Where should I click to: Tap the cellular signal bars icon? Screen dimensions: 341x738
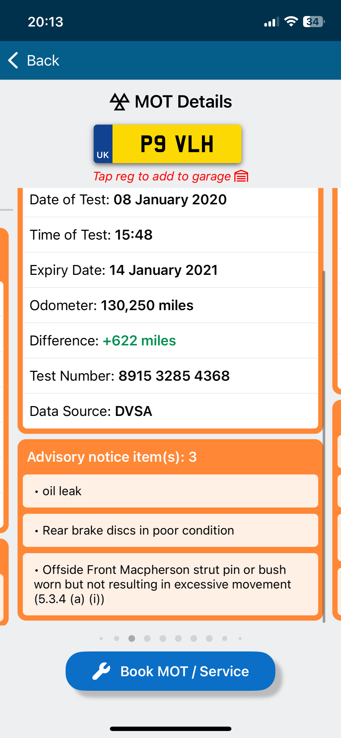click(271, 22)
